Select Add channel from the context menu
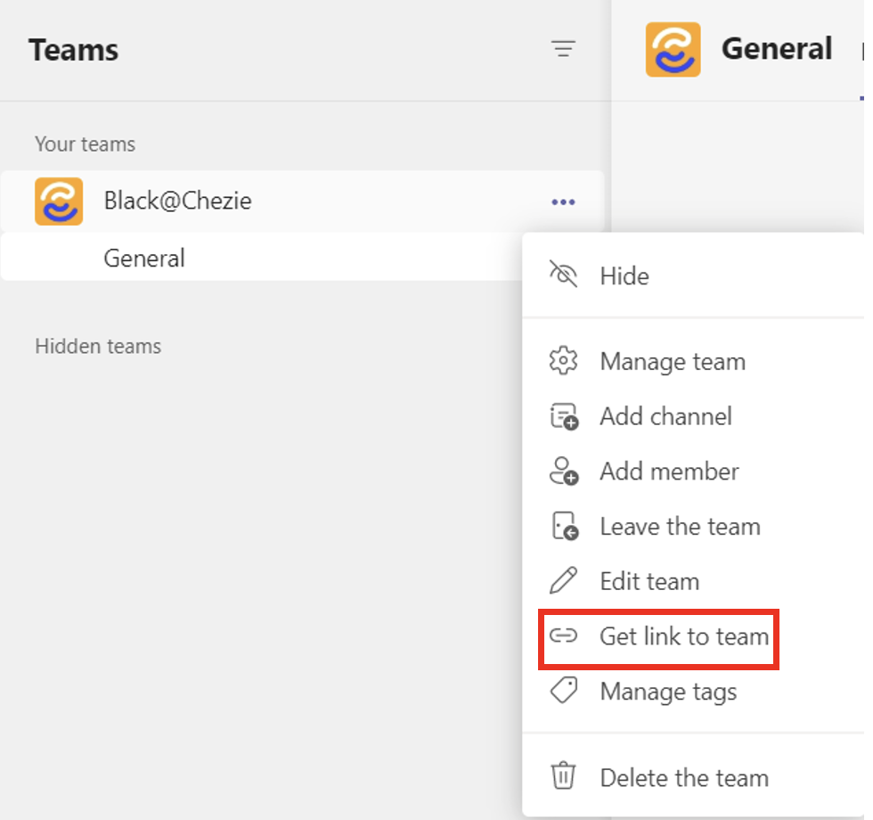 click(x=665, y=416)
